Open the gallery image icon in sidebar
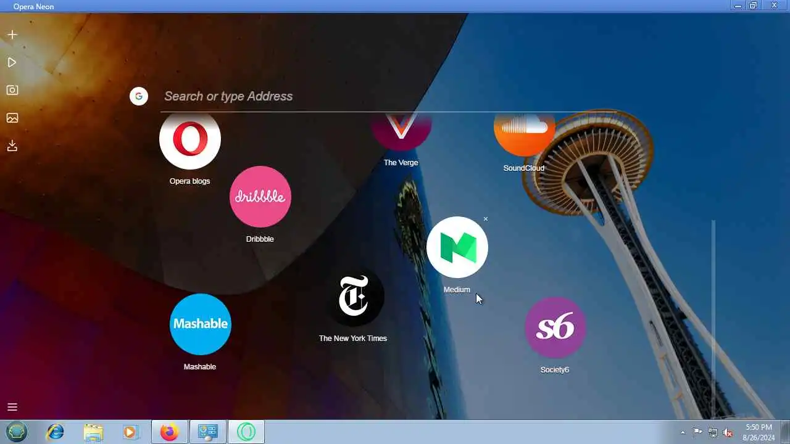 tap(12, 118)
